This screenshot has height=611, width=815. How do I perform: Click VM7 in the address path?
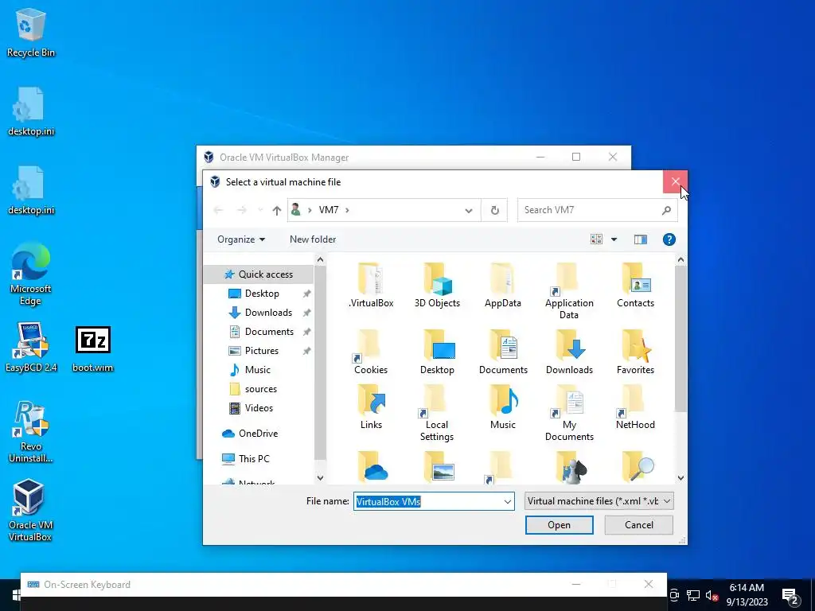click(x=329, y=210)
